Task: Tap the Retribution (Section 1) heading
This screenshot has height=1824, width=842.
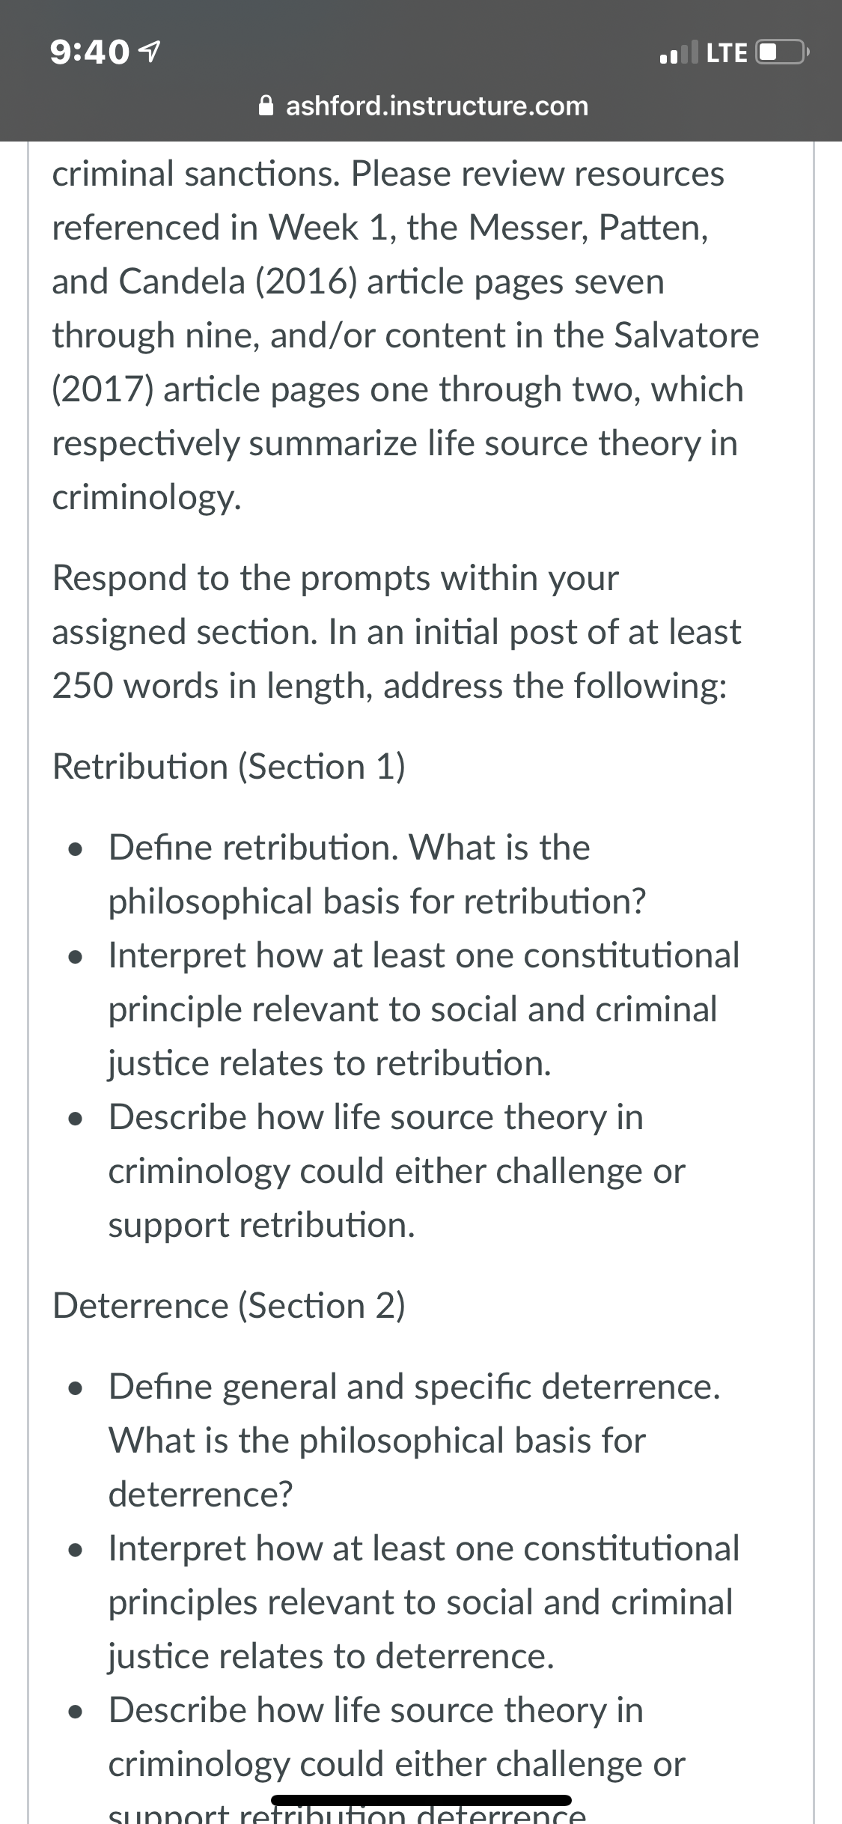Action: coord(229,766)
